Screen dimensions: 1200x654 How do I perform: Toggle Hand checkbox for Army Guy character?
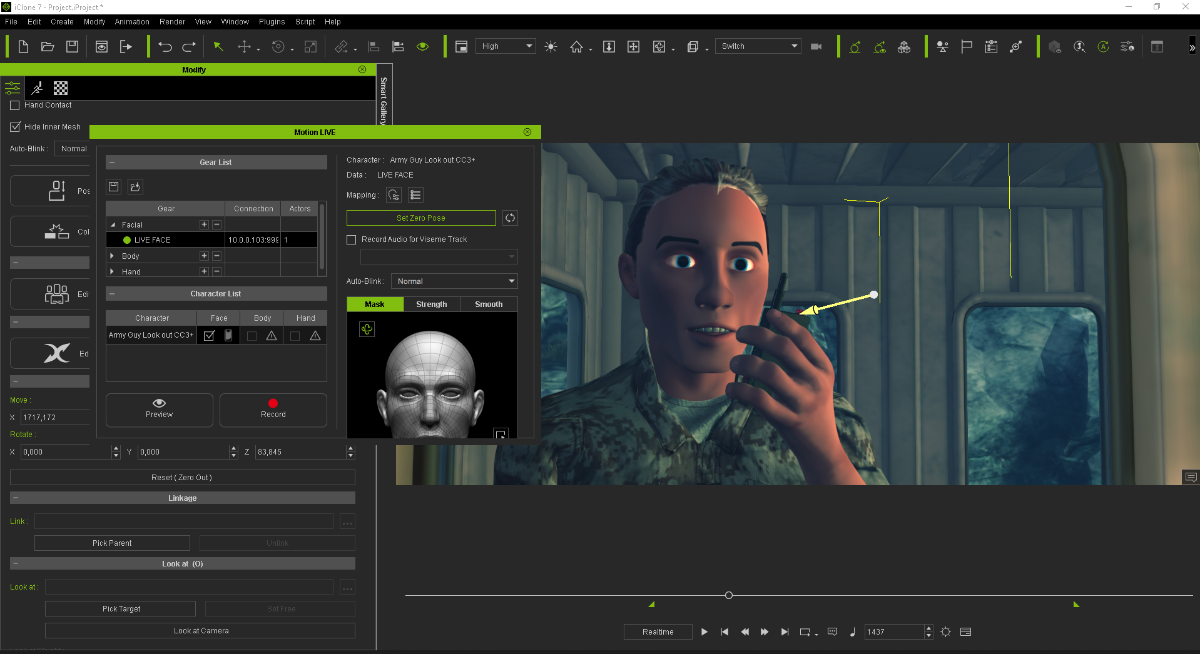click(295, 336)
